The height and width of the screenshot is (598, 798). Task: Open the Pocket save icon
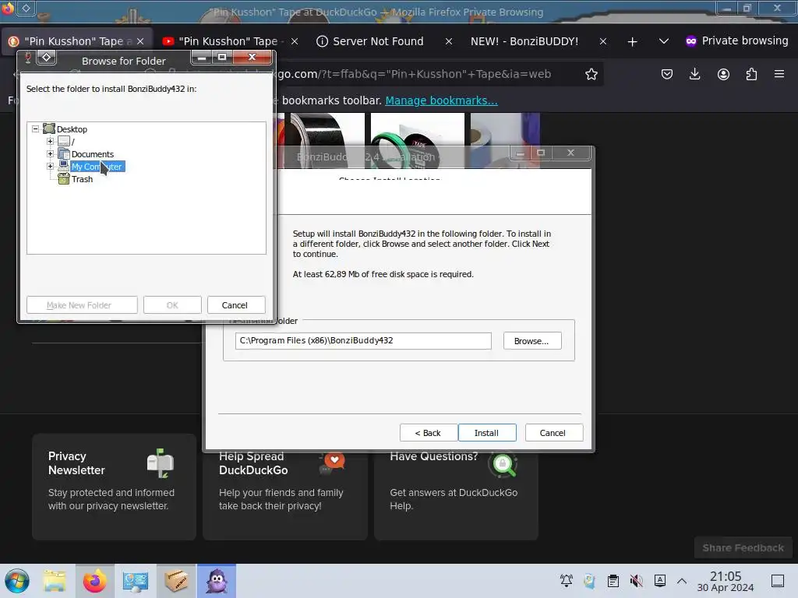[667, 74]
